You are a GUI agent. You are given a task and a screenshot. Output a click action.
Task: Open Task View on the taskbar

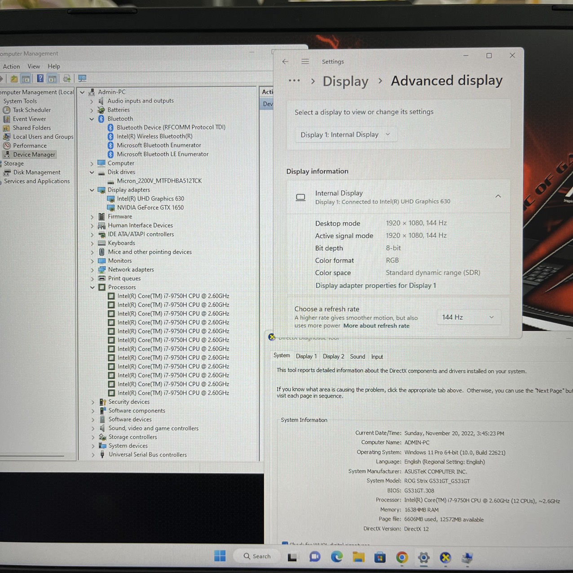pyautogui.click(x=292, y=557)
